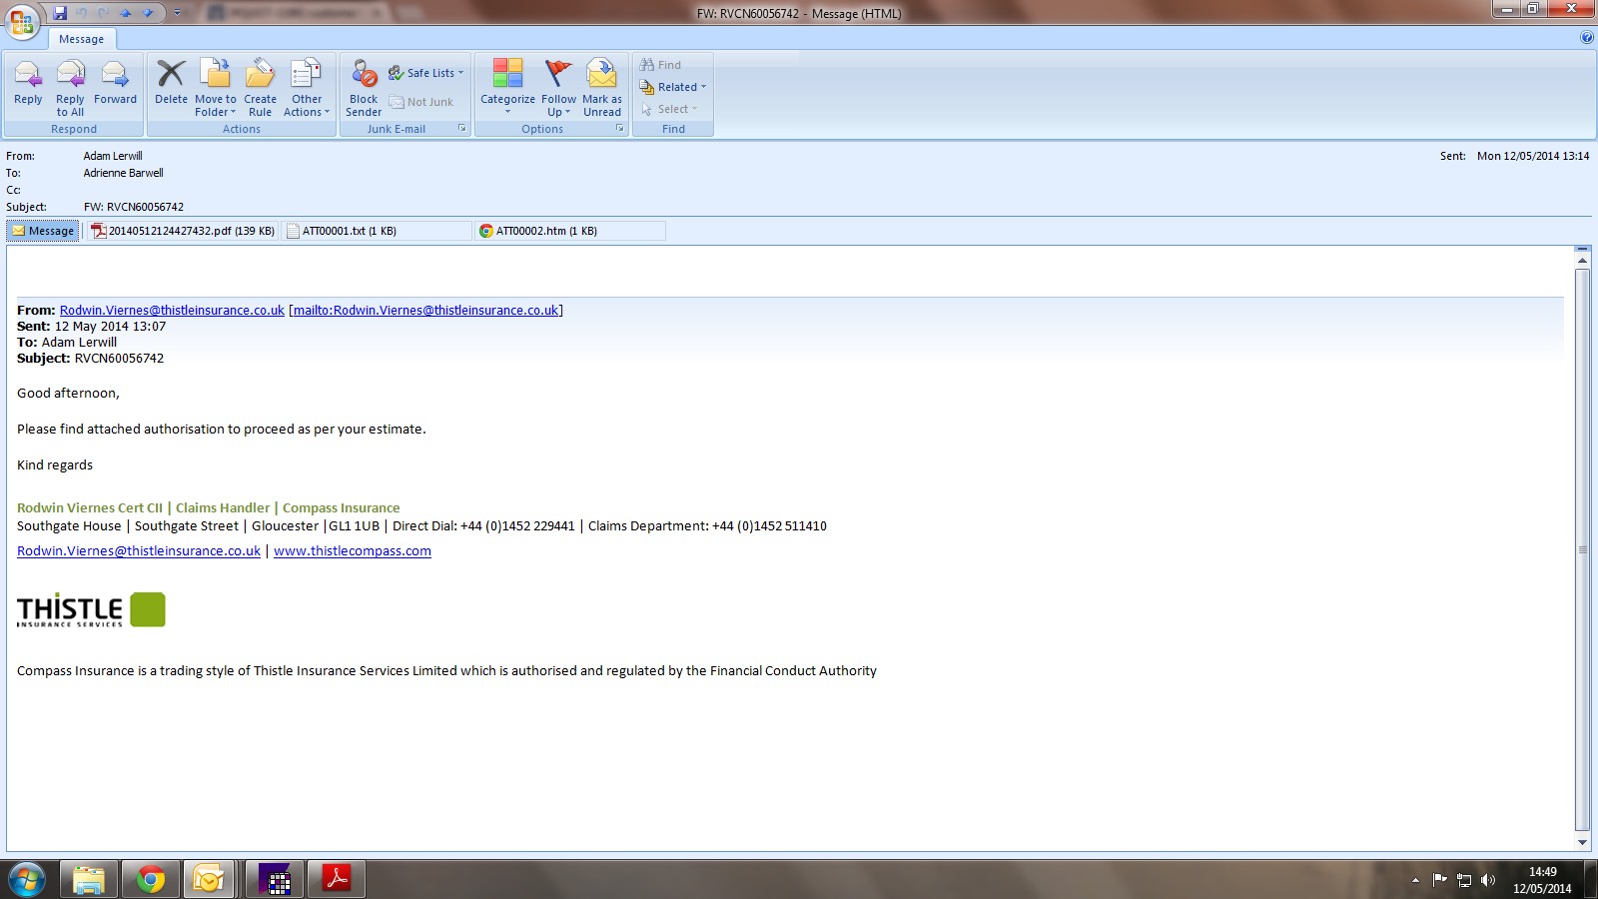The image size is (1598, 899).
Task: Click the vertical scrollbar up arrow
Action: [x=1582, y=261]
